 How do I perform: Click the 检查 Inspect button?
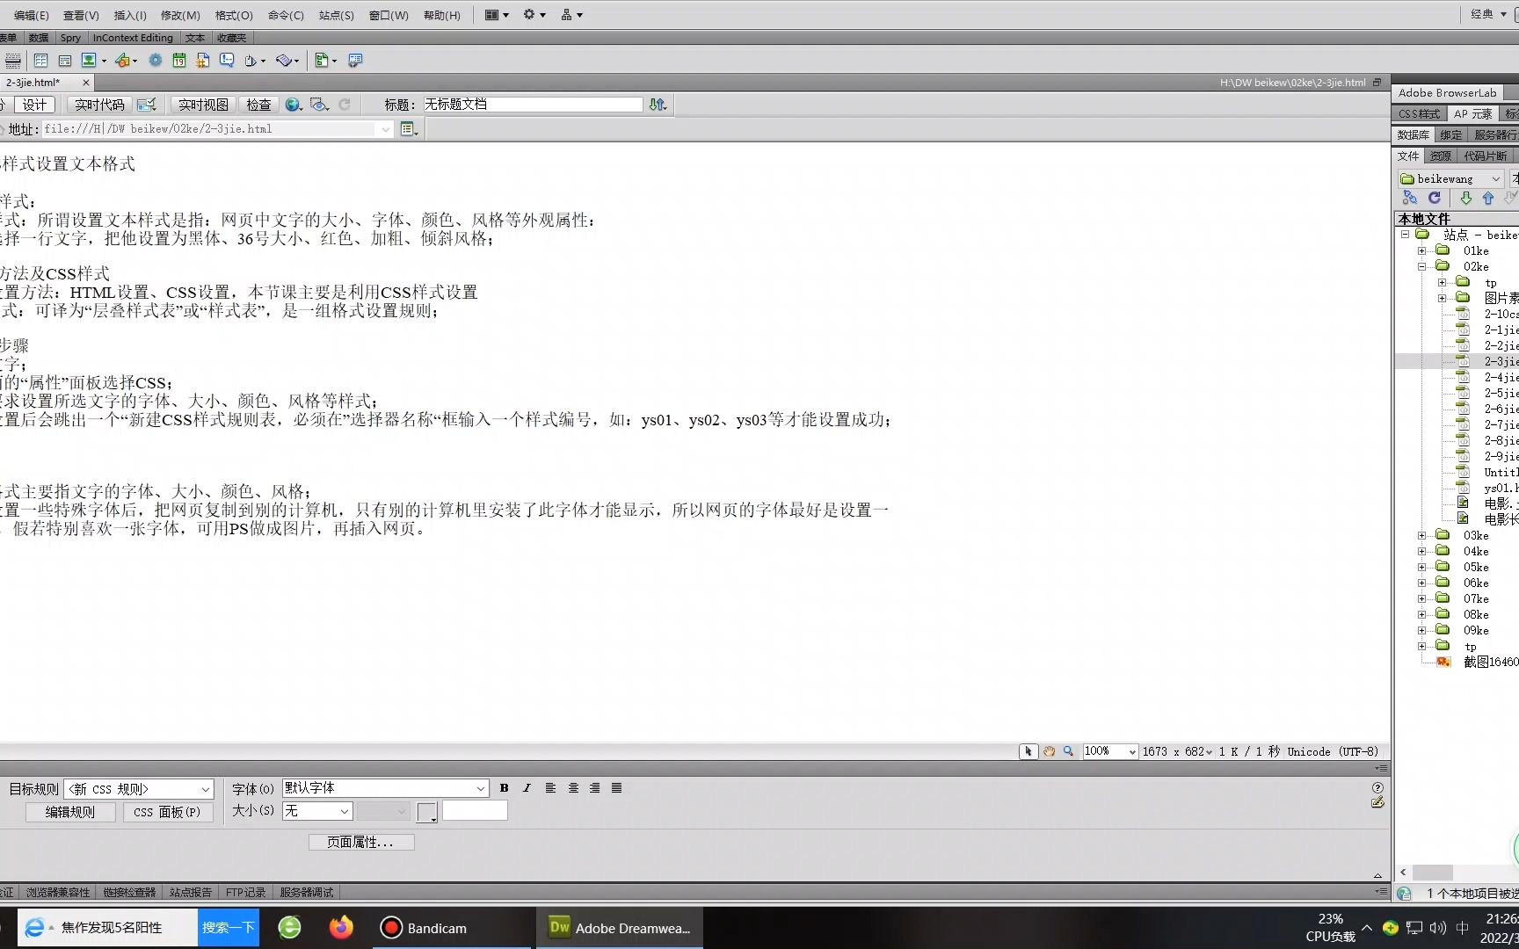(x=258, y=105)
